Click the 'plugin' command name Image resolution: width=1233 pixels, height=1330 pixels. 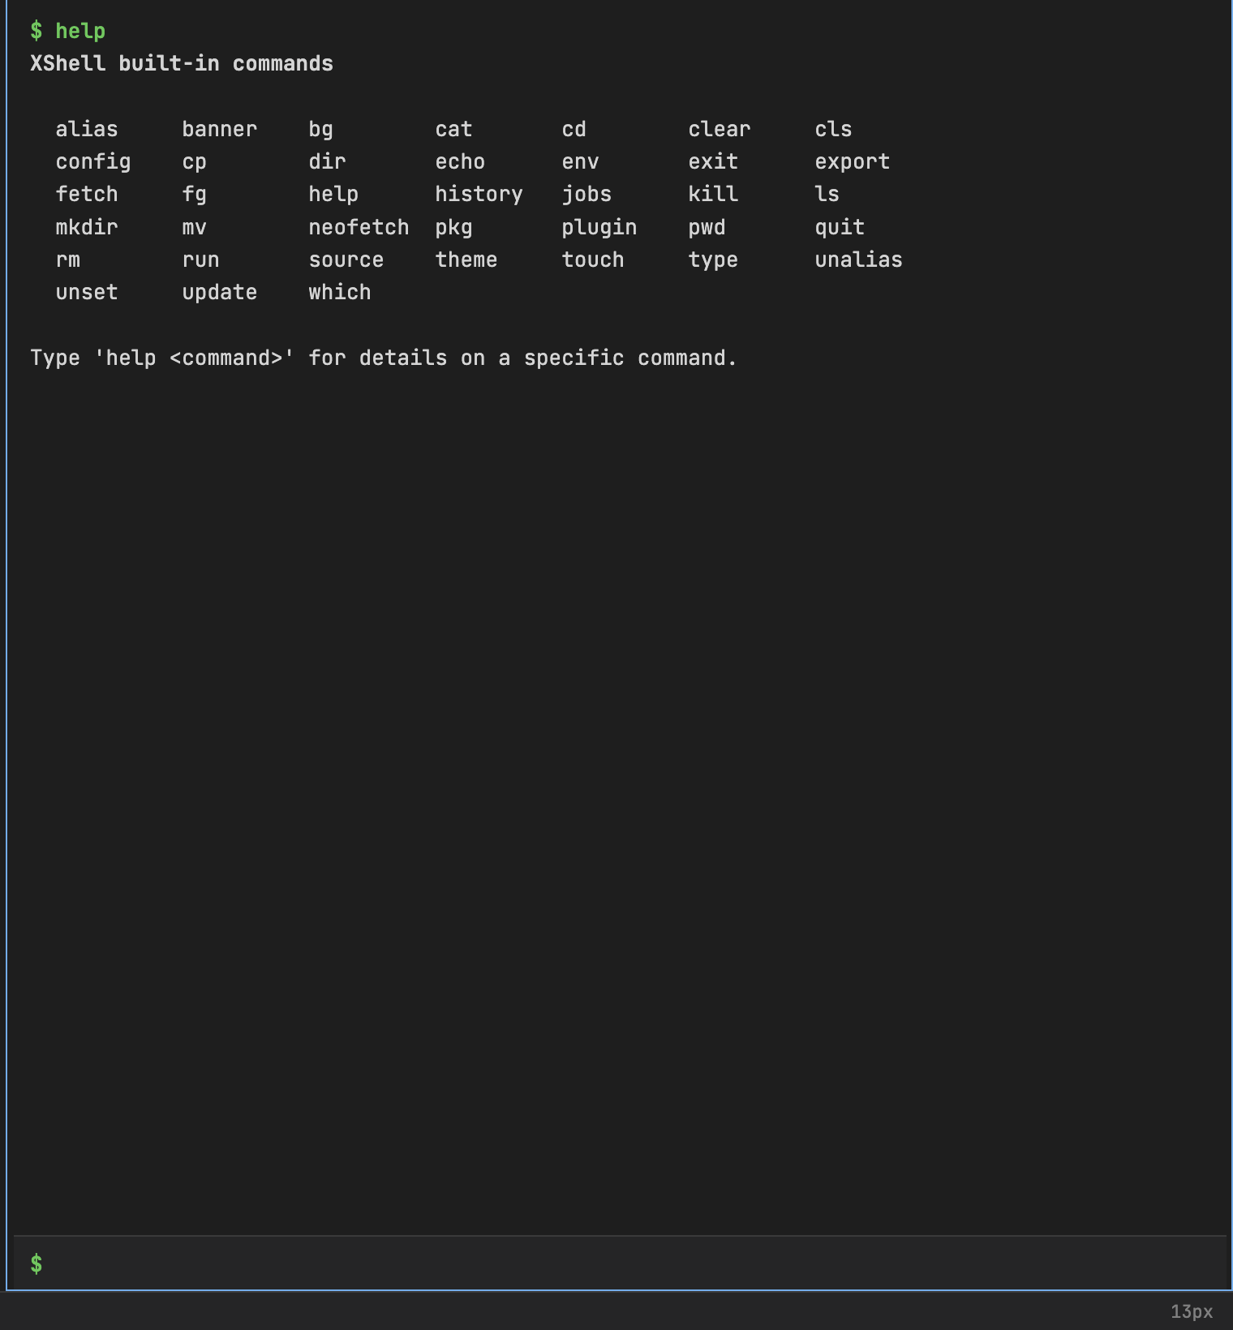point(599,228)
